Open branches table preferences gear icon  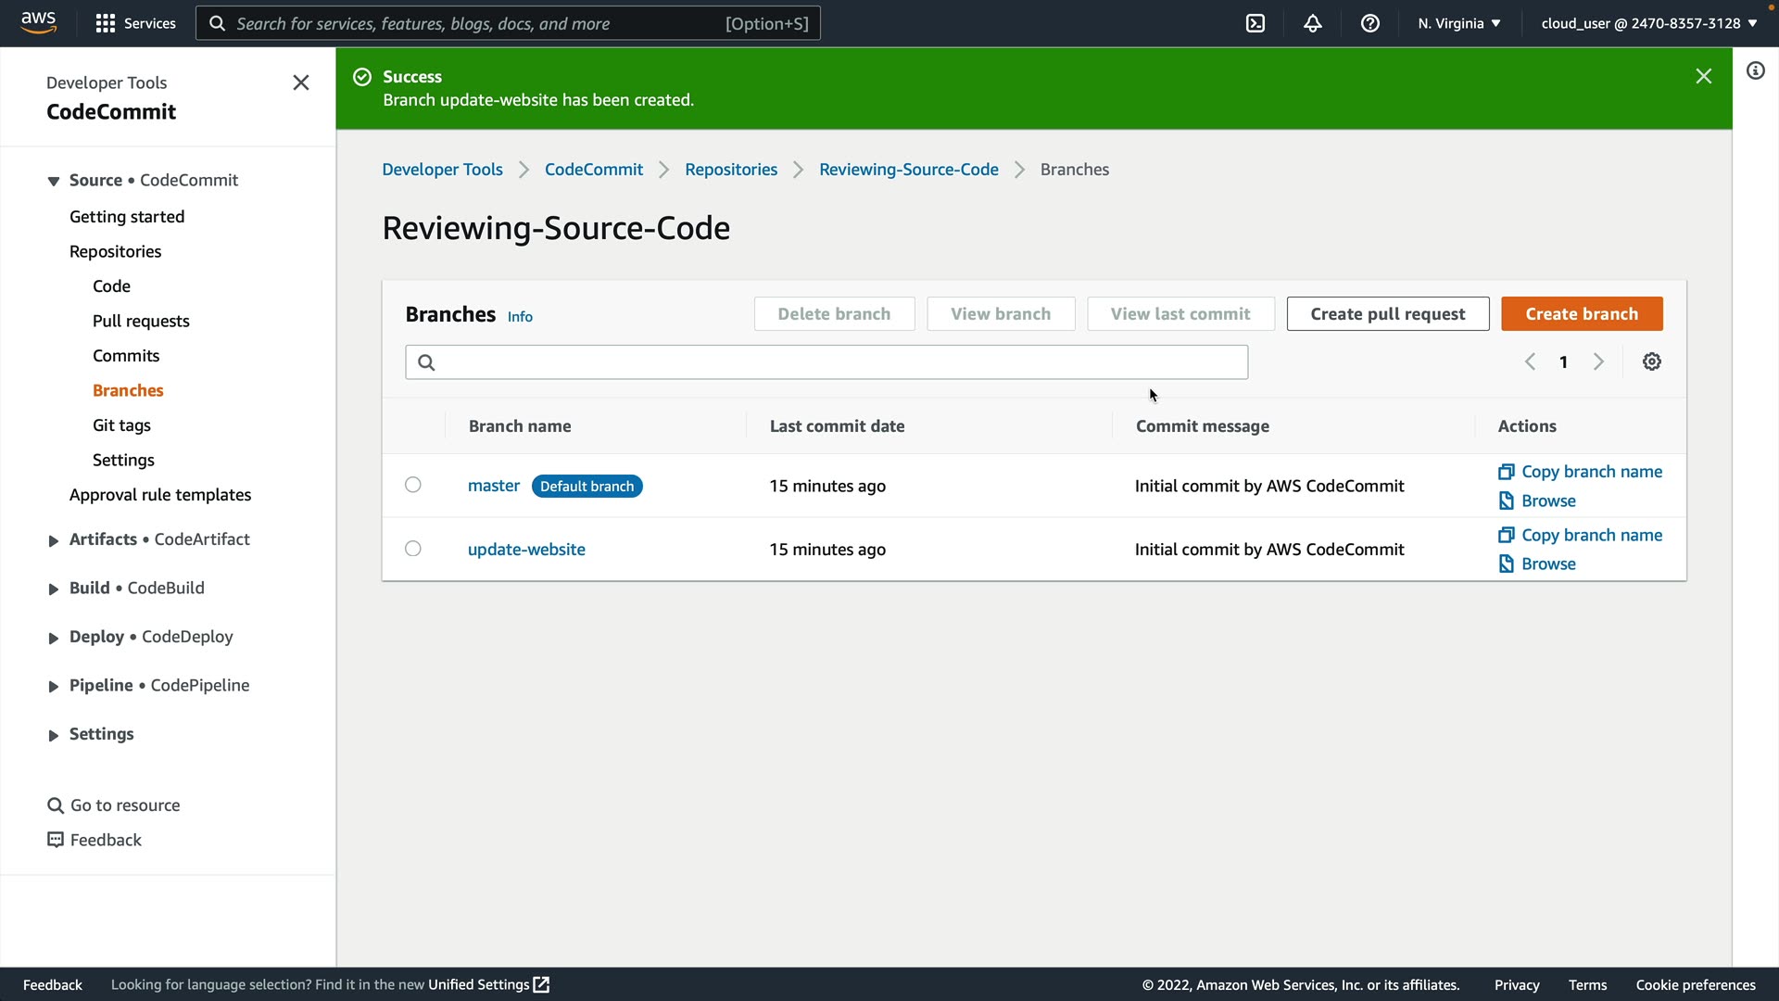(1652, 362)
